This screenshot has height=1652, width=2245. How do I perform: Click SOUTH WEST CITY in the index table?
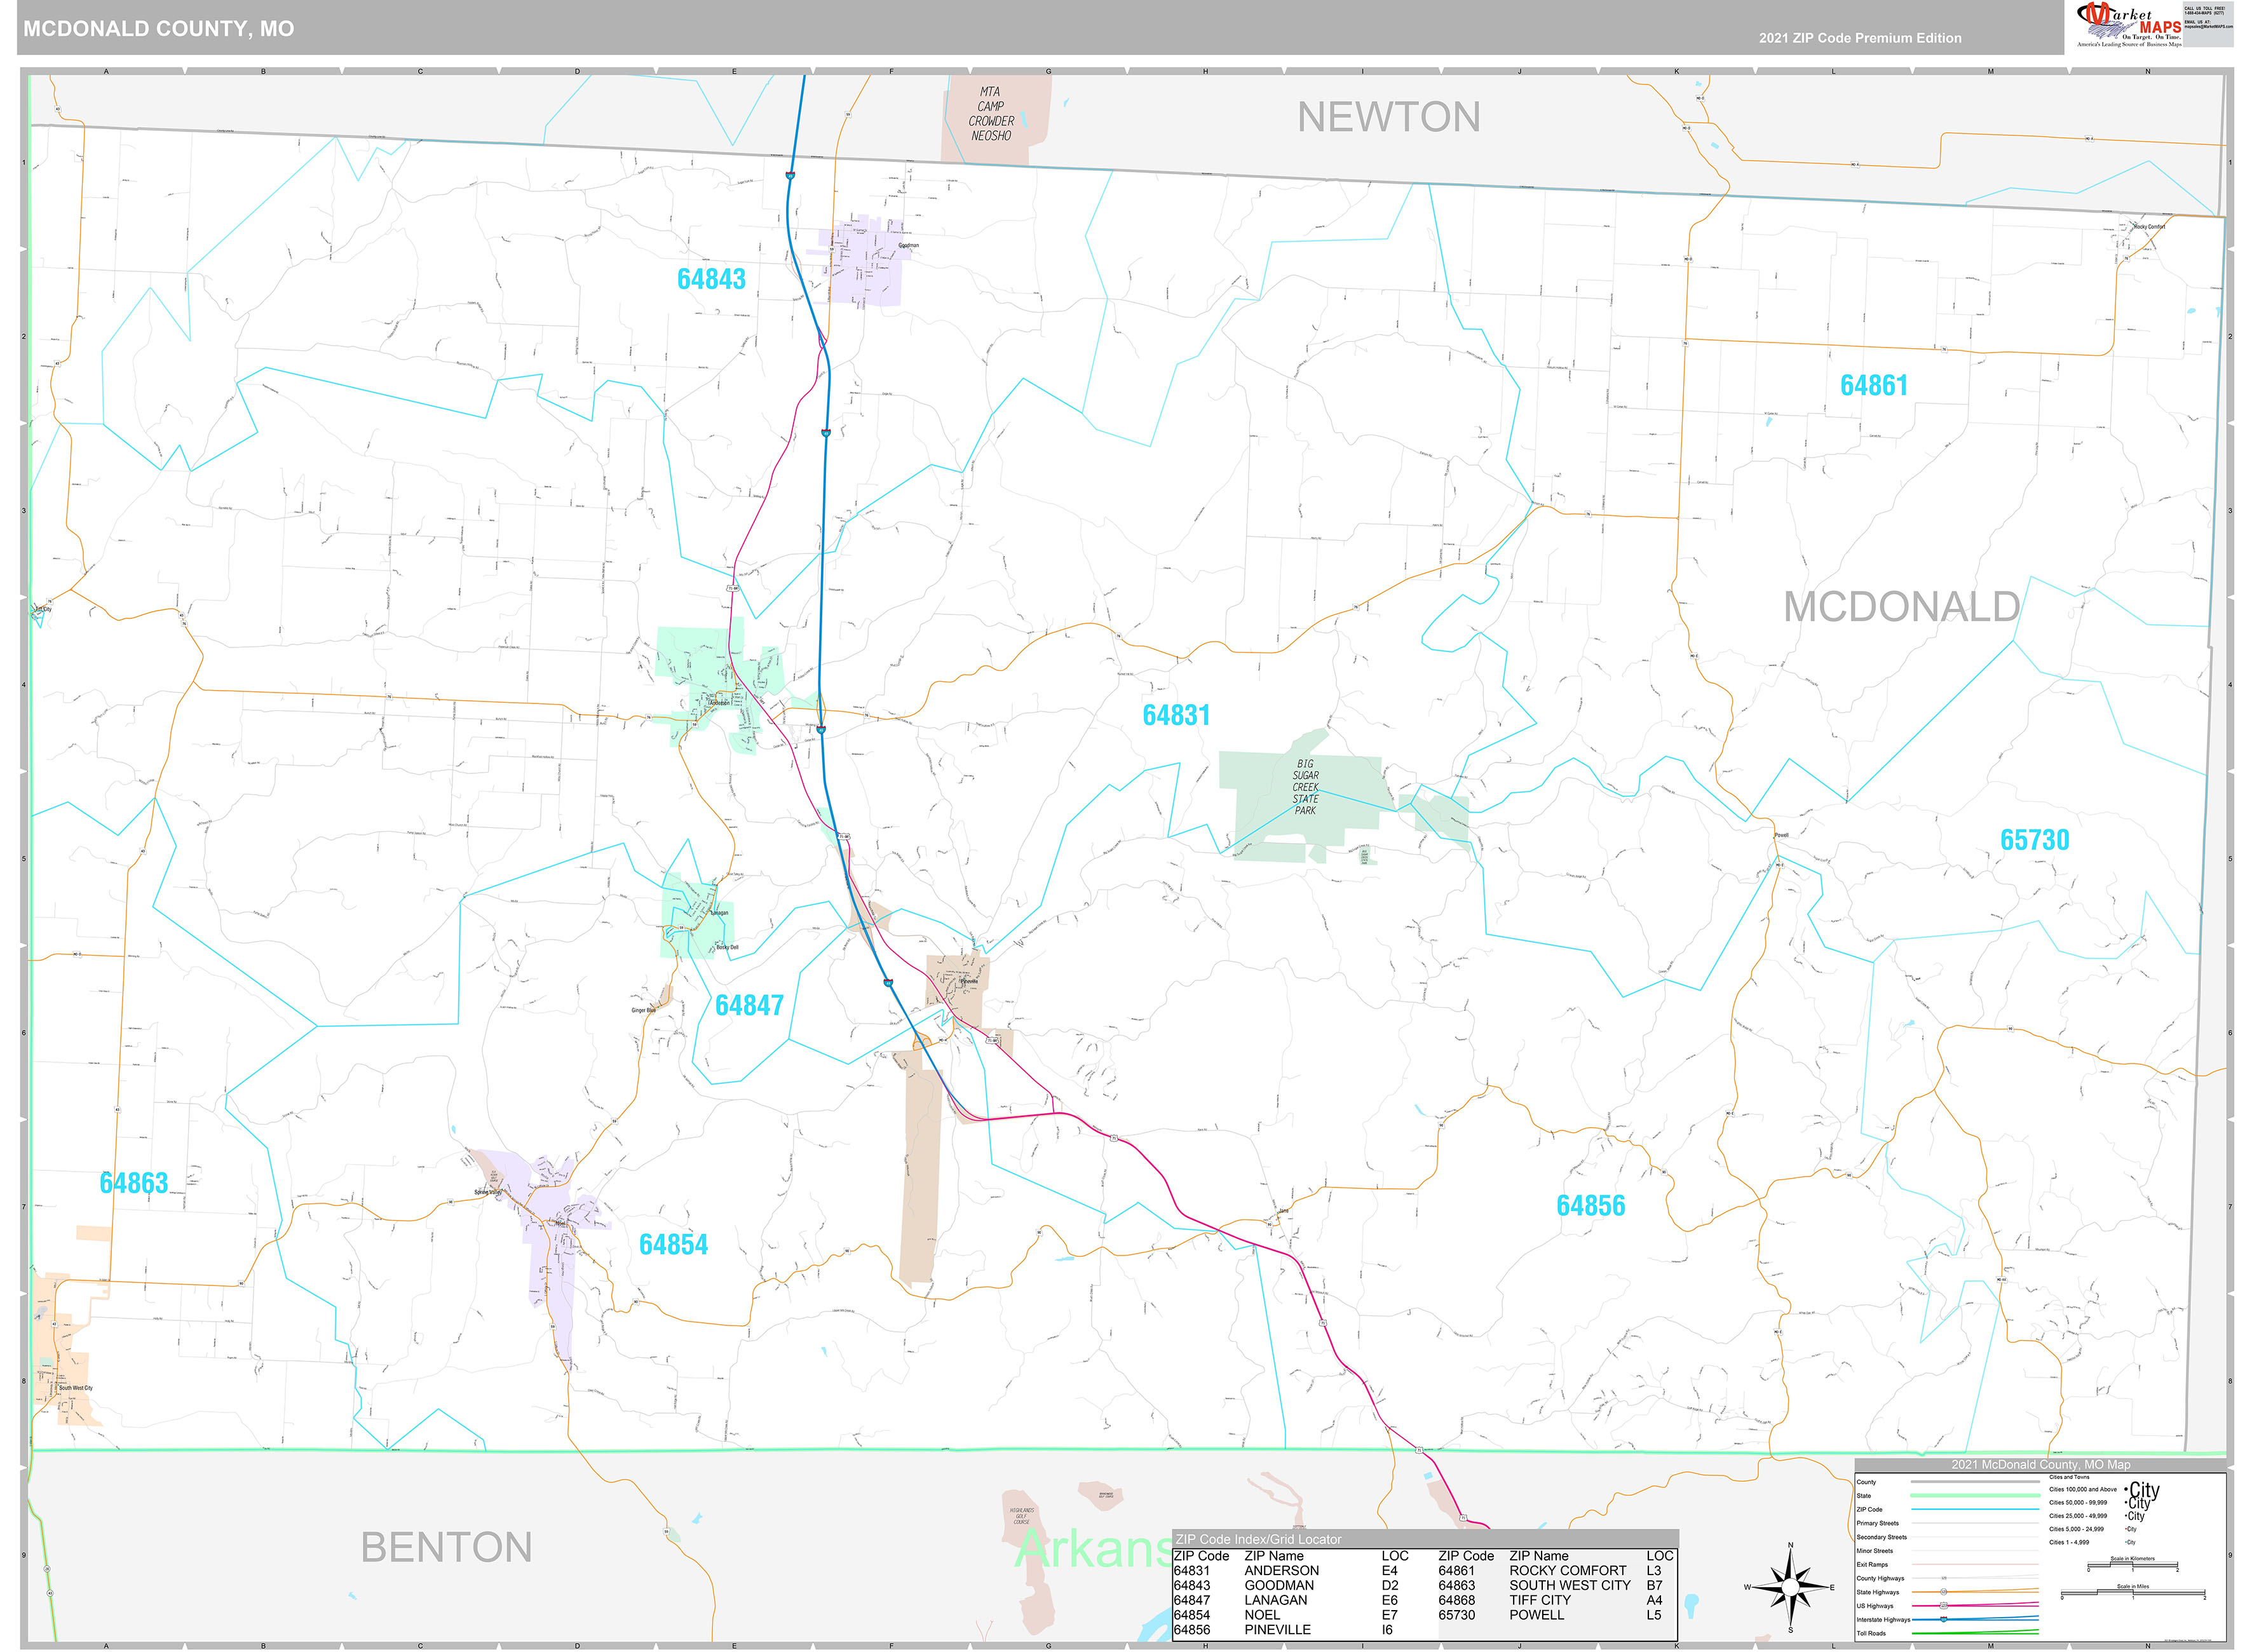(x=1569, y=1585)
